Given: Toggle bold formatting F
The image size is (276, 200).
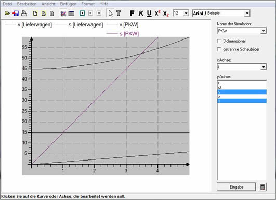Looking at the screenshot, I should (x=132, y=13).
